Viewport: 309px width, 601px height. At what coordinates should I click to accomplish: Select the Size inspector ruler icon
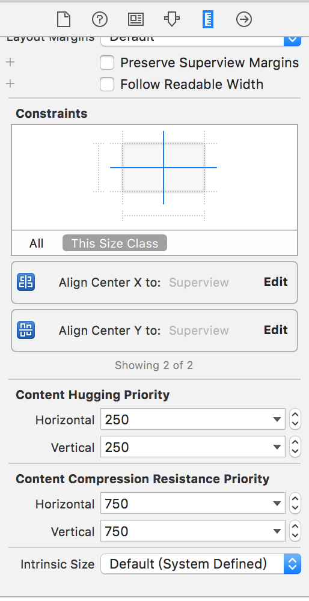[208, 19]
